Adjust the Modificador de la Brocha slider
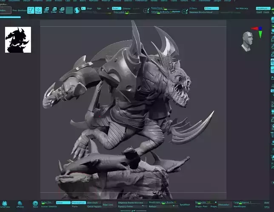This screenshot has height=212, width=274. (163, 202)
